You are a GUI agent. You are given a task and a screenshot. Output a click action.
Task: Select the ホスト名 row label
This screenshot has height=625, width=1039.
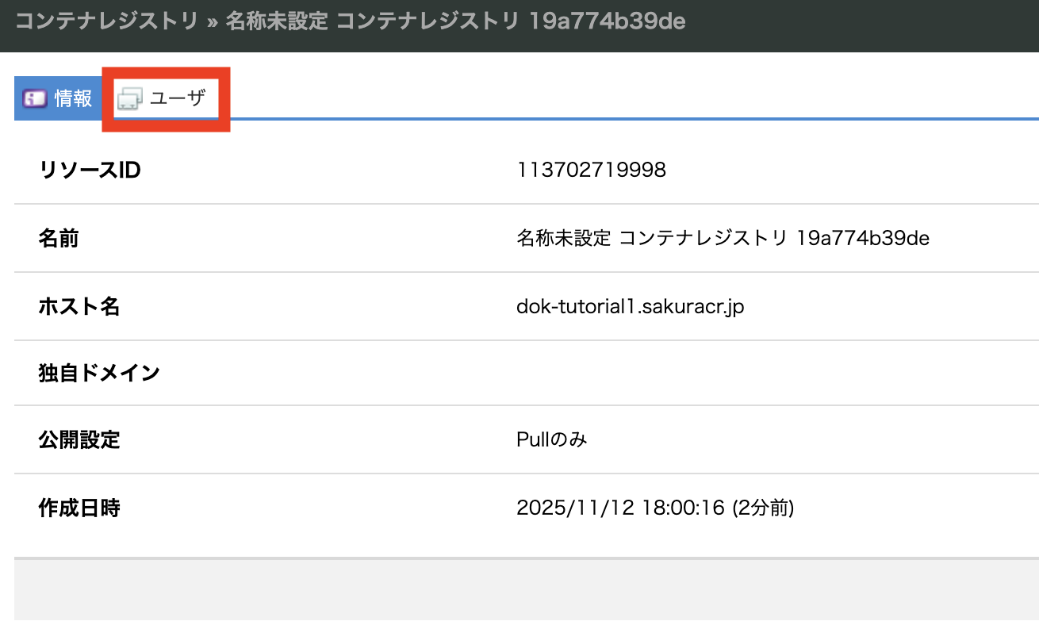pyautogui.click(x=79, y=306)
